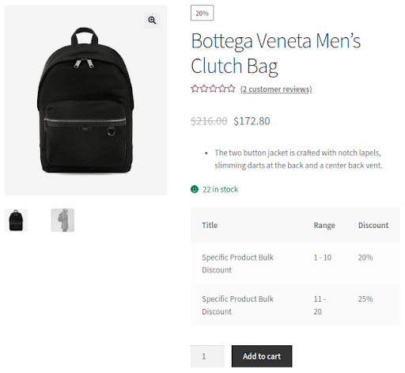Open the 2 customer reviews link
The width and height of the screenshot is (405, 373).
(276, 89)
